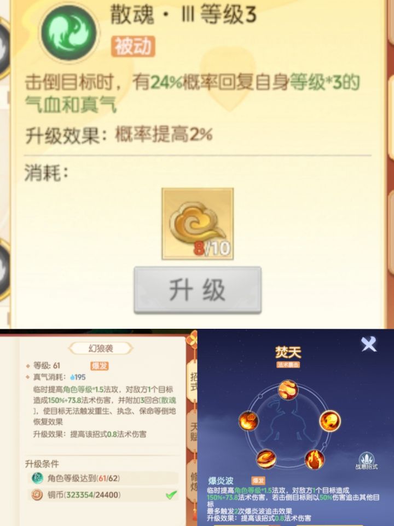
Task: Select the fire burst orb on ring's left
Action: tap(248, 421)
